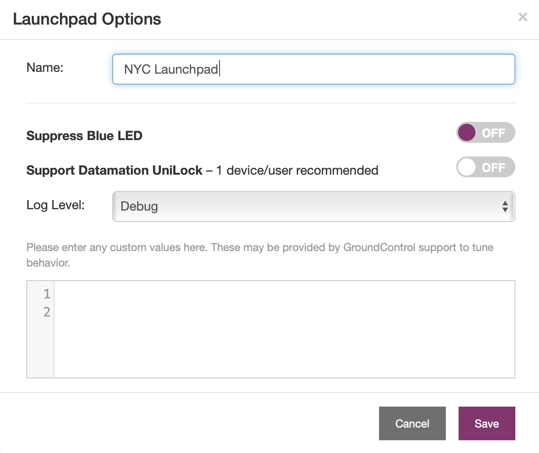Click the white knob of UniLock toggle

467,167
